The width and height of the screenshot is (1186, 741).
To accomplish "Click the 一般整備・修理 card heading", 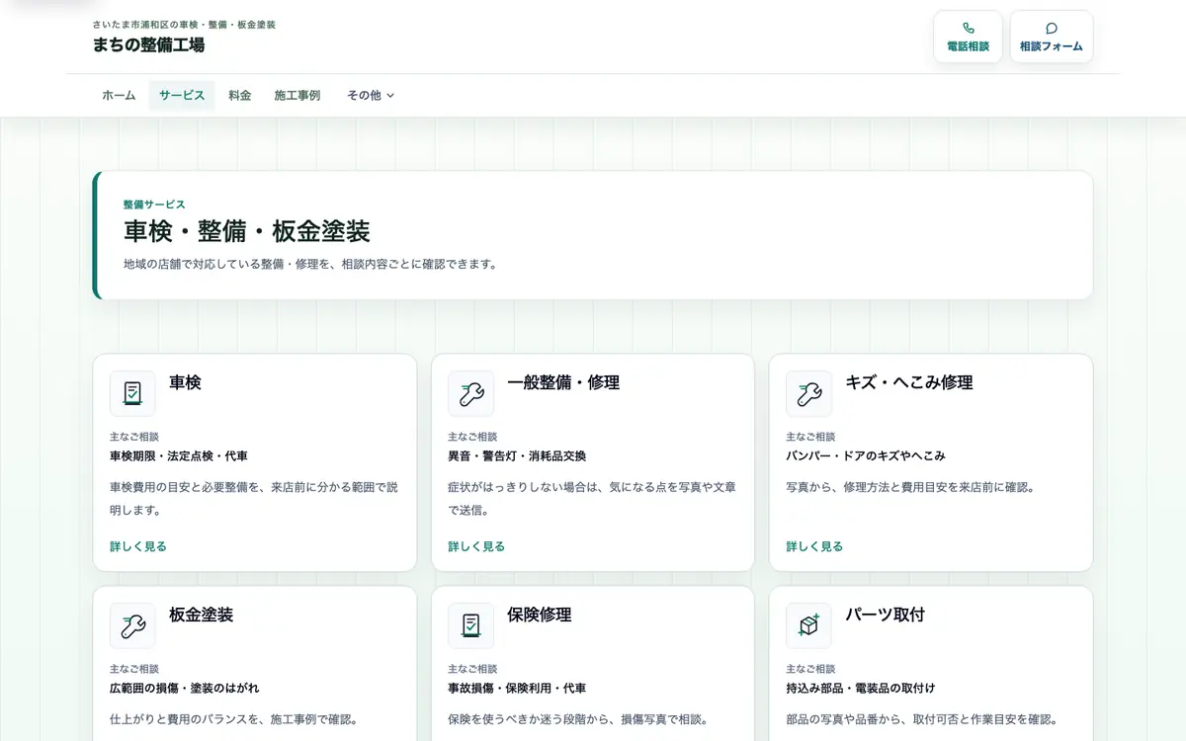I will point(563,382).
